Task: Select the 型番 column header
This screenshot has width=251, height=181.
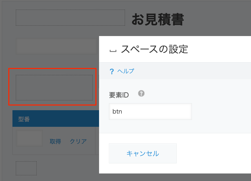Action: [x=56, y=119]
